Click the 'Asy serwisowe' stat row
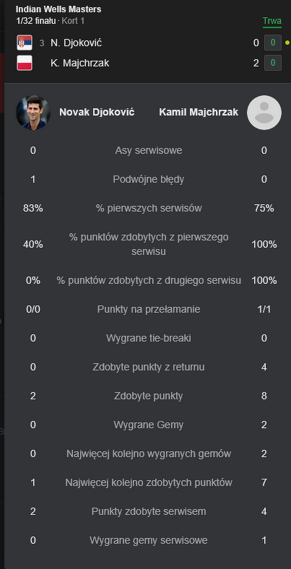The width and height of the screenshot is (291, 569). [148, 150]
